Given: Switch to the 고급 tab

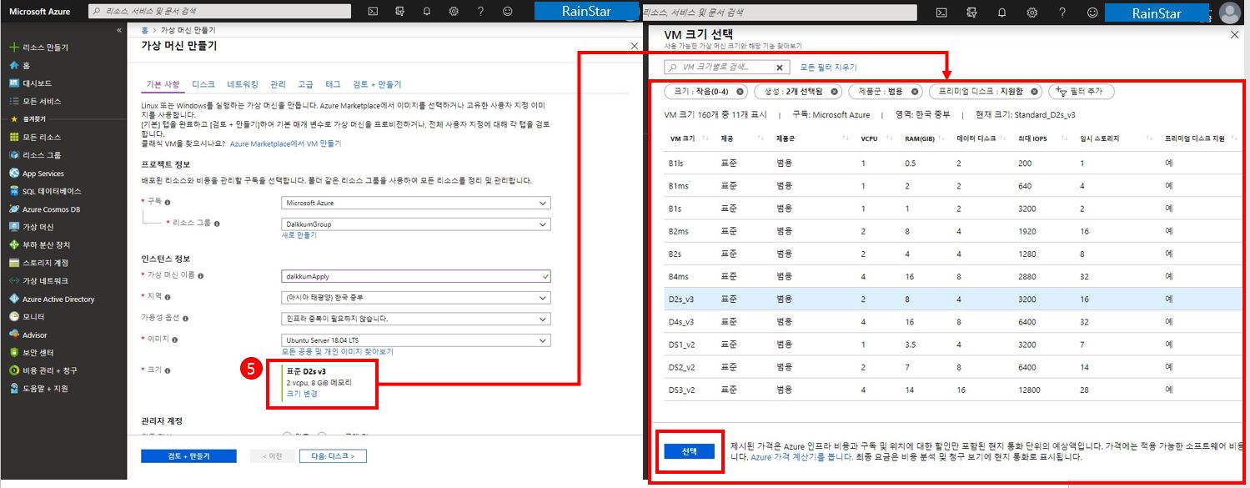Looking at the screenshot, I should click(x=305, y=84).
